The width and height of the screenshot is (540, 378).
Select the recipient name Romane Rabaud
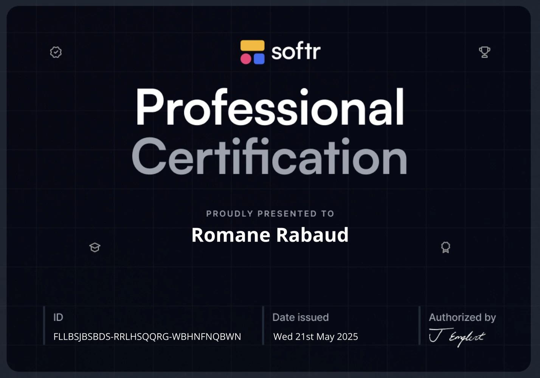point(270,235)
